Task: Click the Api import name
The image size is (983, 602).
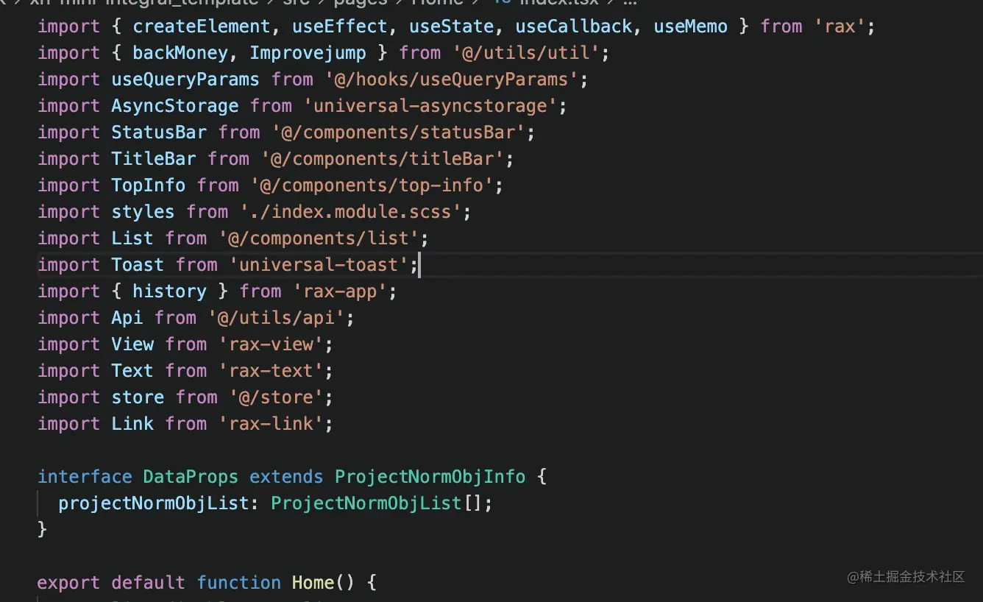Action: pyautogui.click(x=127, y=318)
